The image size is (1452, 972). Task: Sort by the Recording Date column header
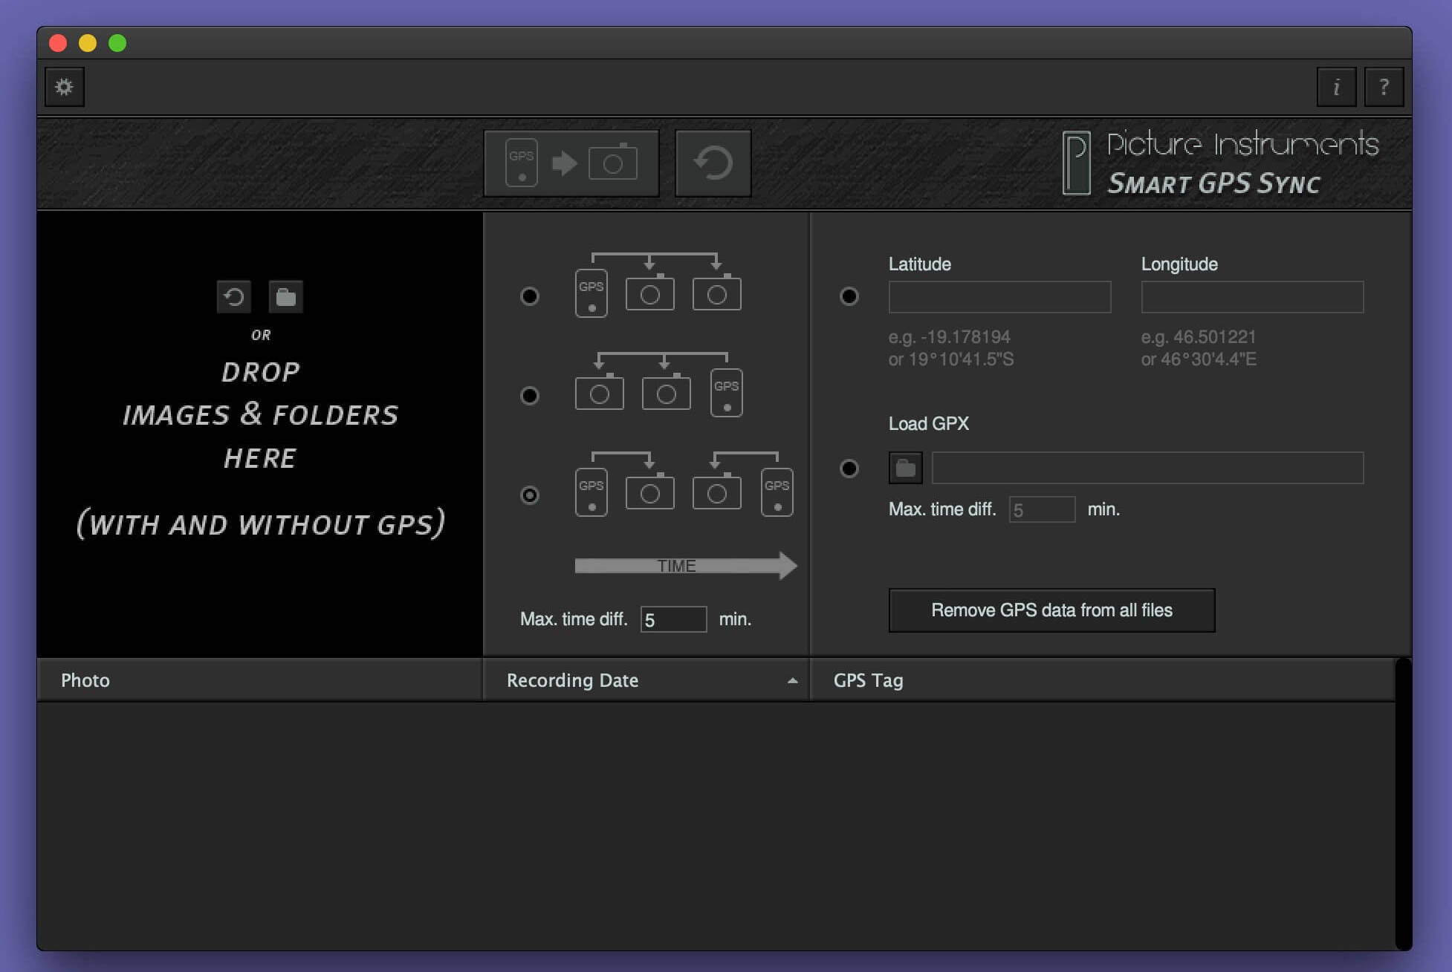[646, 680]
